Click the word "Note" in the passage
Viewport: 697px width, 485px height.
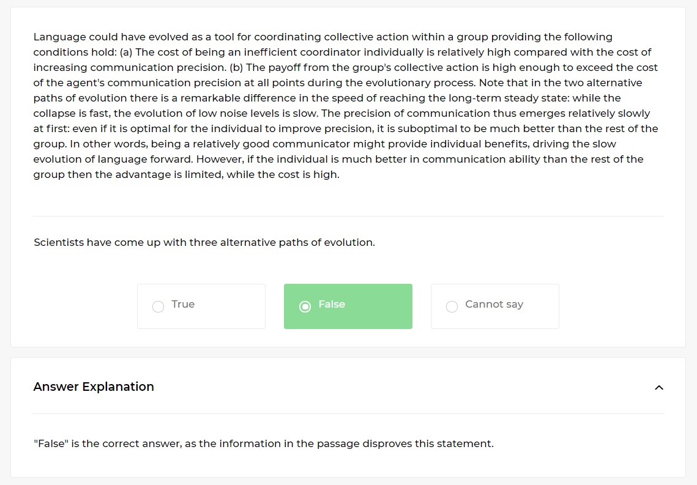pos(491,83)
